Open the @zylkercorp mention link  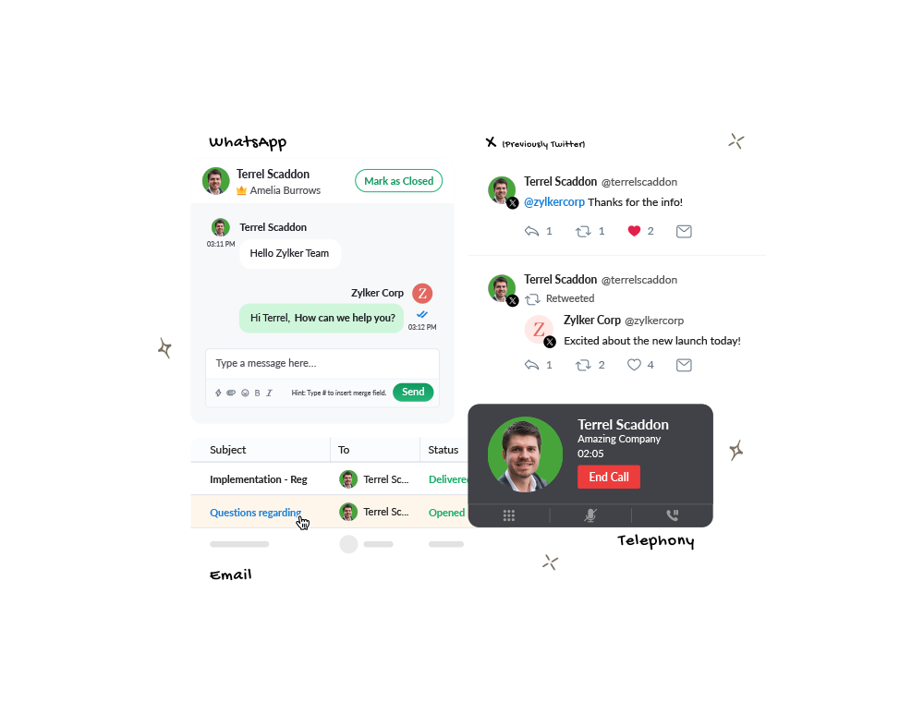click(x=554, y=202)
